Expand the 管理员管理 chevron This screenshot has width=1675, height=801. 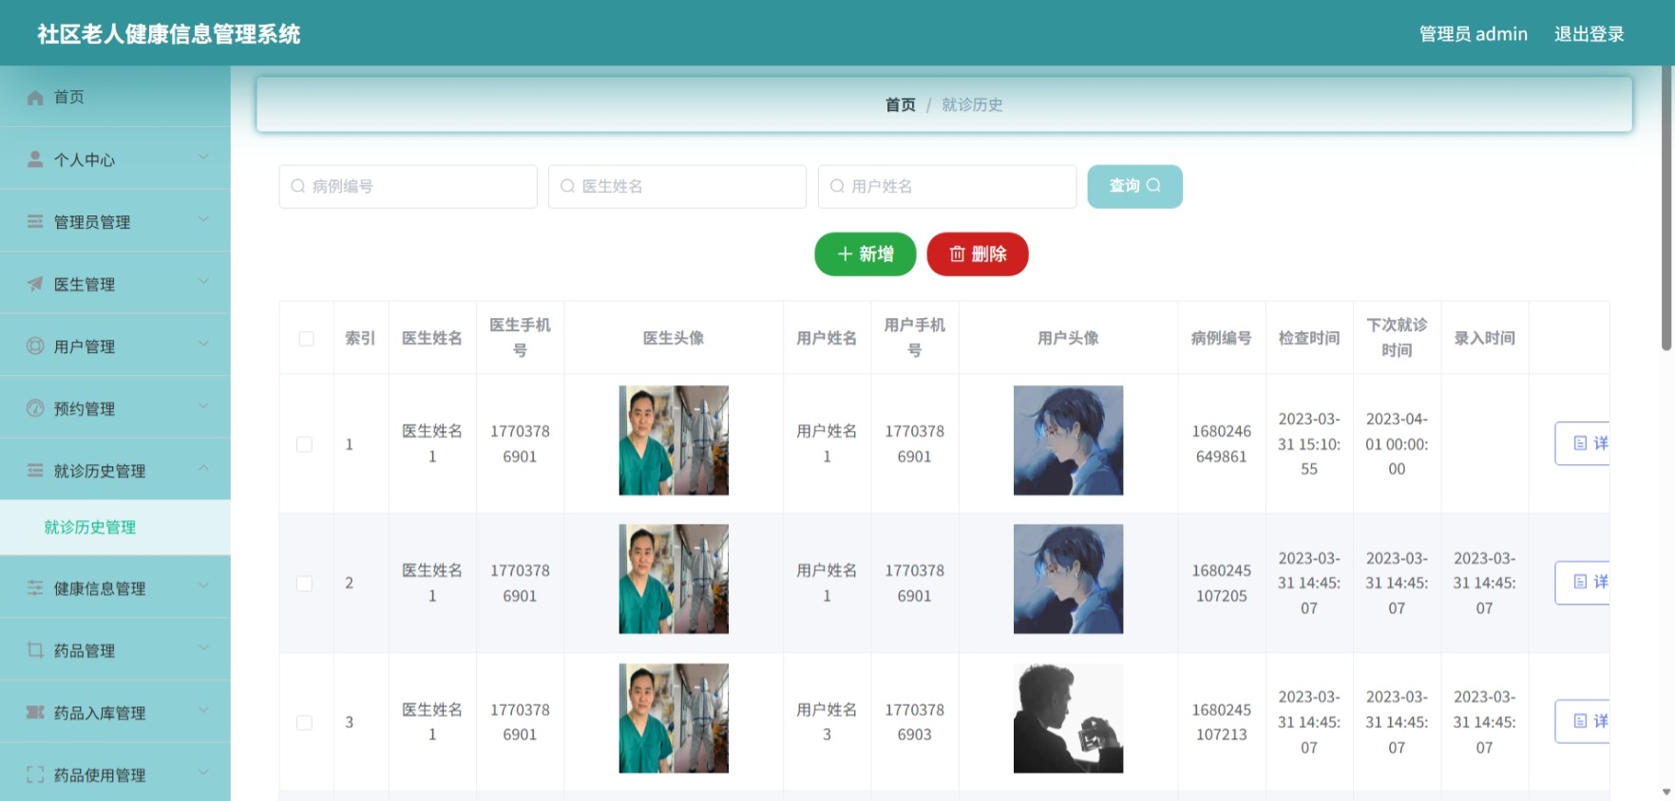(203, 219)
